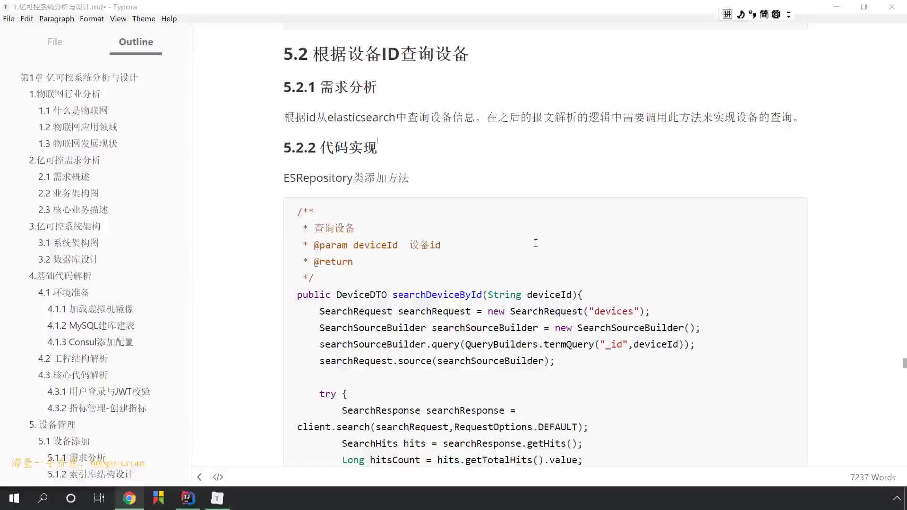Go to outline item 2.3 核心业务描述

pyautogui.click(x=73, y=210)
